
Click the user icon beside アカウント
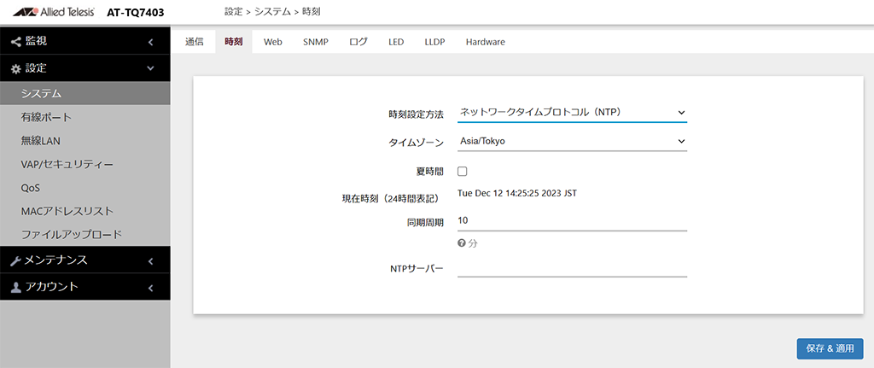[x=15, y=287]
